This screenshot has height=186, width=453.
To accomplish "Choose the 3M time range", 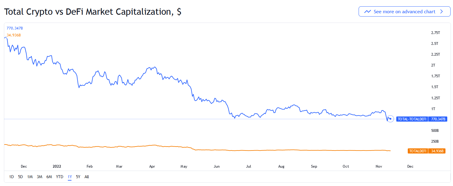I will click(x=40, y=177).
